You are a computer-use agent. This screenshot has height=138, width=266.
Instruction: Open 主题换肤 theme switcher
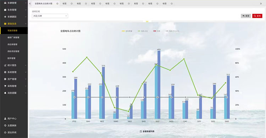[12, 126]
